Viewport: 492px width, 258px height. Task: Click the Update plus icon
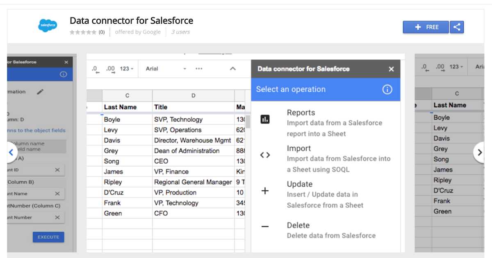[x=265, y=191]
